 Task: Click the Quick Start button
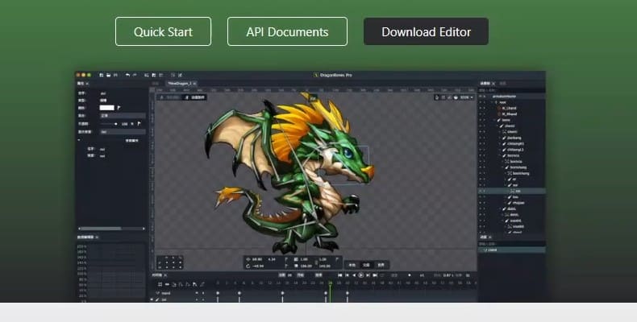click(x=163, y=31)
